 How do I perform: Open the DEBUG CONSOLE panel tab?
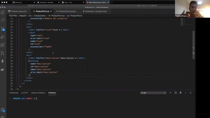[38, 93]
